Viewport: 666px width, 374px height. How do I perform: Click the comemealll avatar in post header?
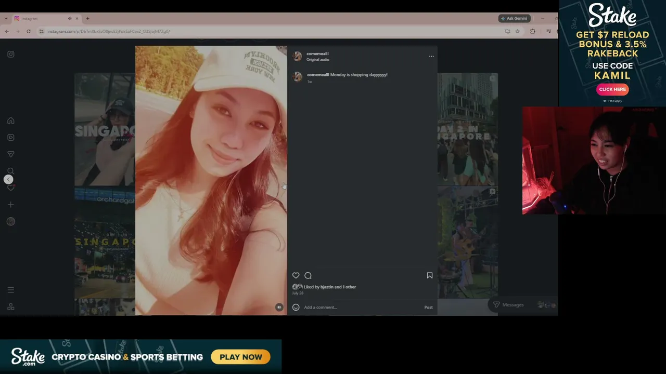pos(298,56)
